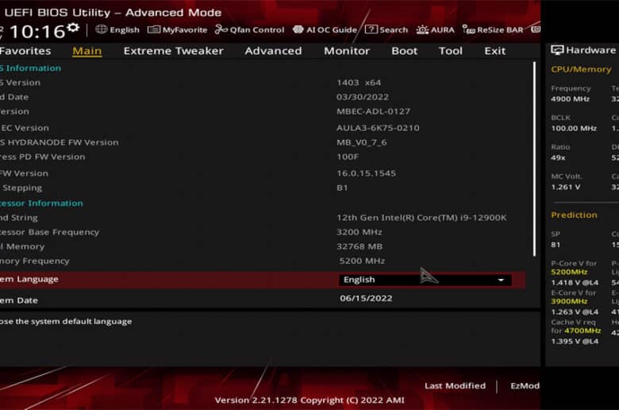The image size is (619, 410).
Task: Switch to the Boot tab
Action: (x=404, y=51)
